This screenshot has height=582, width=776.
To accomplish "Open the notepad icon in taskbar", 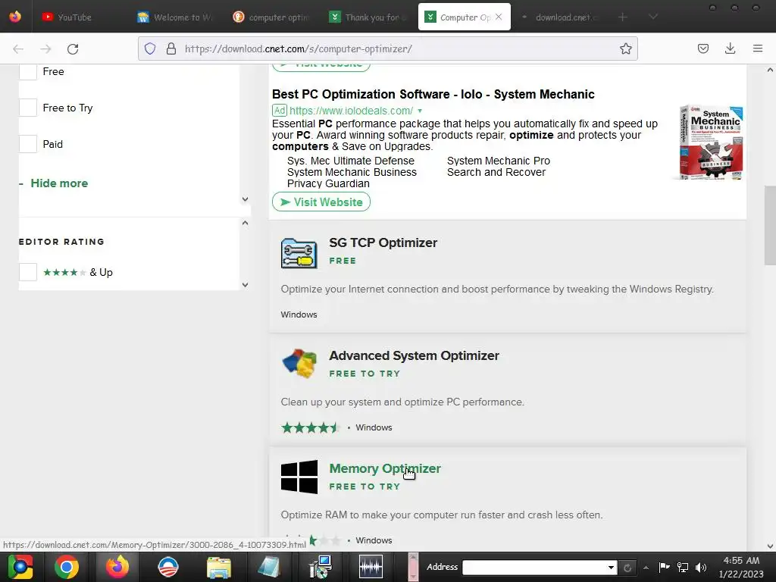I will (x=269, y=567).
